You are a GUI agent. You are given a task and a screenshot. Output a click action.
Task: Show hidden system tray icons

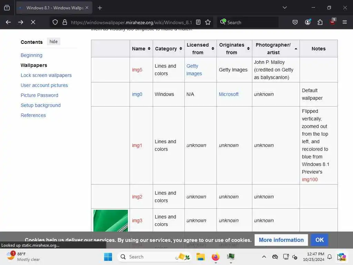pos(264,257)
